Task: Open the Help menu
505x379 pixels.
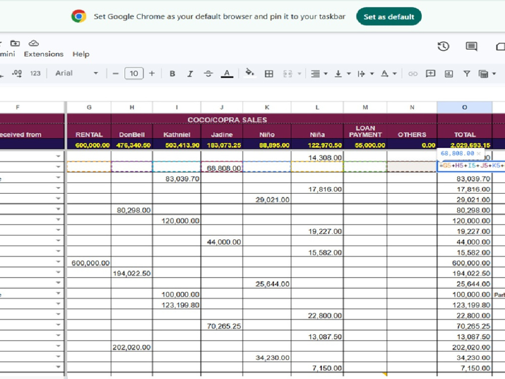Action: click(x=80, y=54)
